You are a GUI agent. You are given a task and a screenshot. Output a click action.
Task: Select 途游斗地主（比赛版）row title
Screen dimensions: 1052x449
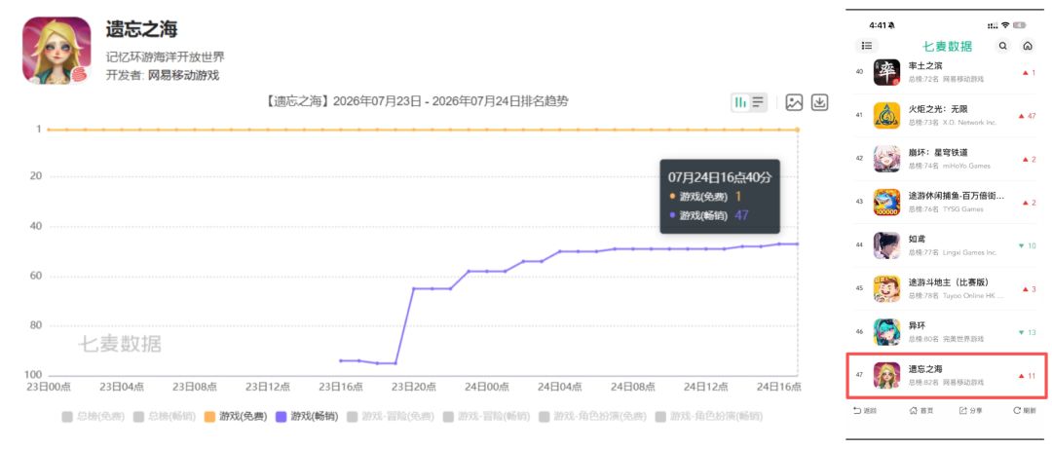coord(949,282)
